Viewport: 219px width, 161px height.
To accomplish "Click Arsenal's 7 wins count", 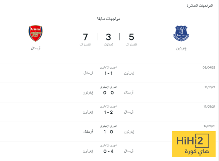I will click(86, 37).
